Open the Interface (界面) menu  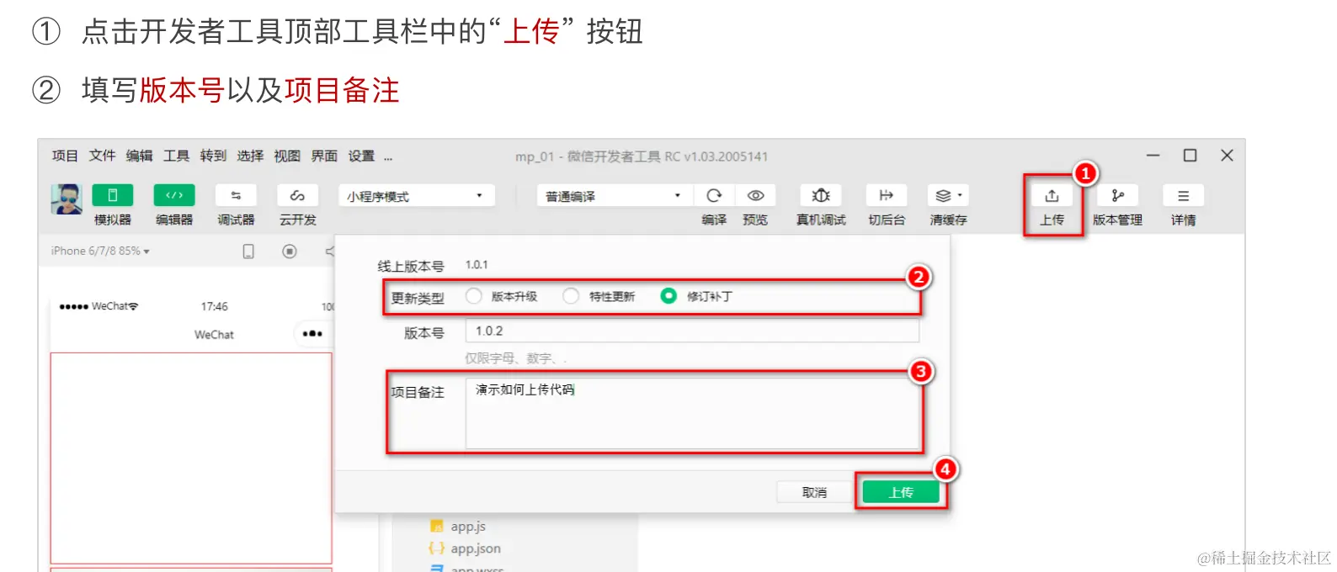[x=324, y=156]
